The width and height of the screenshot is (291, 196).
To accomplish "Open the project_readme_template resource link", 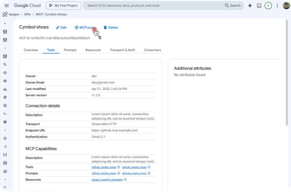I will 107,180.
